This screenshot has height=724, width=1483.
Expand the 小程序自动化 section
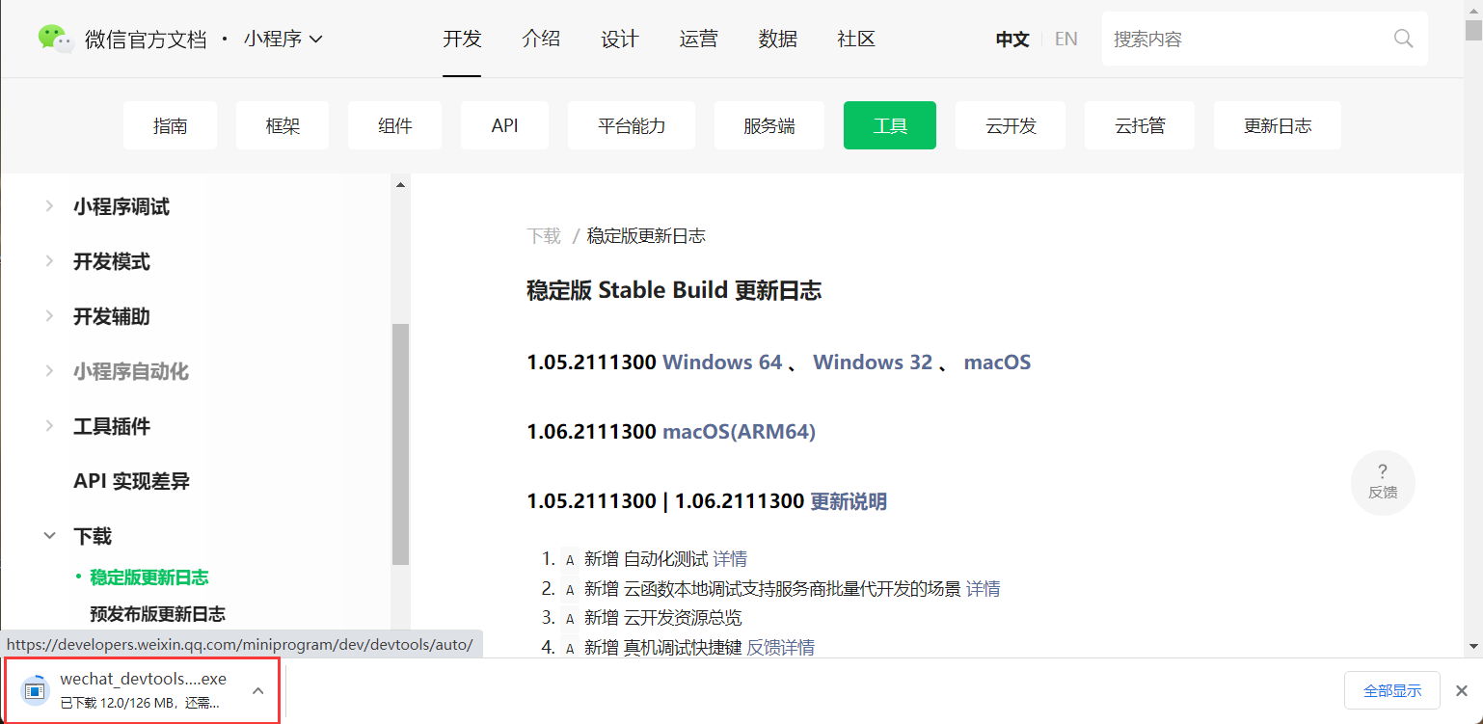(49, 371)
